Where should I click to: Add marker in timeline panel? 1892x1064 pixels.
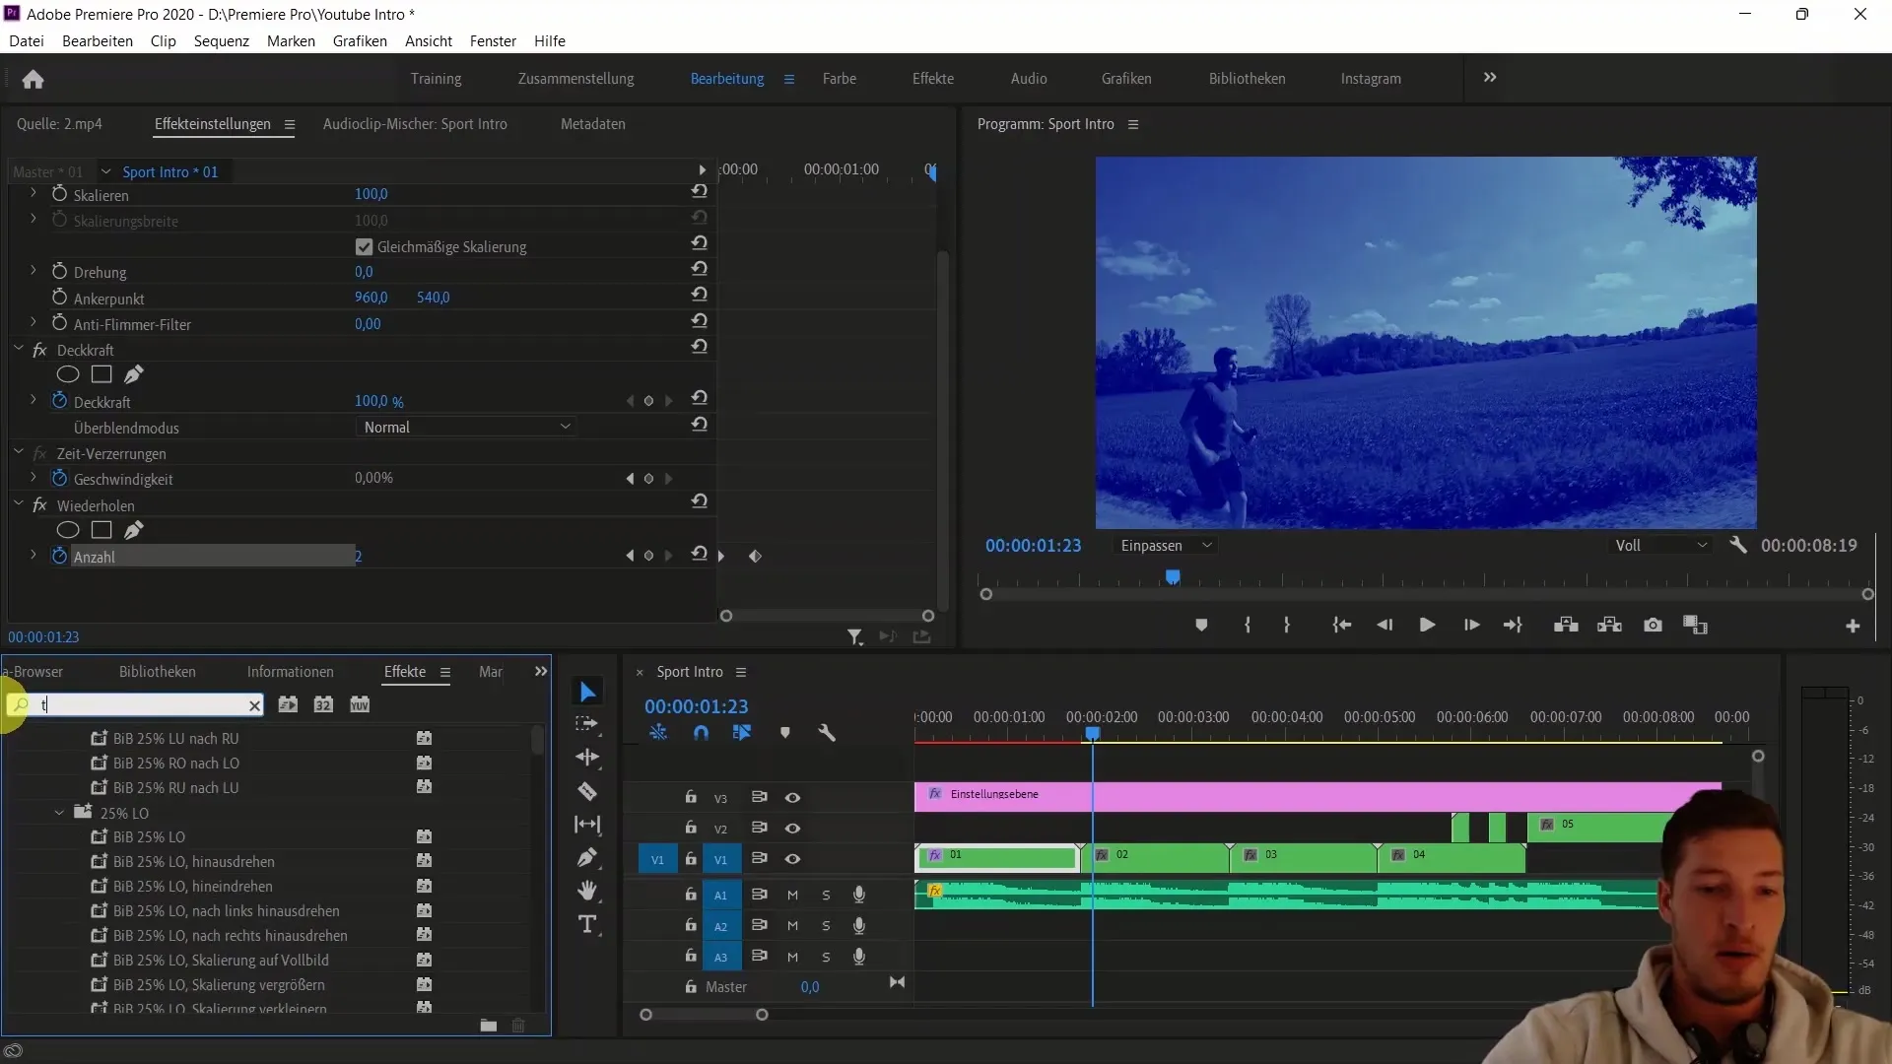coord(784,732)
